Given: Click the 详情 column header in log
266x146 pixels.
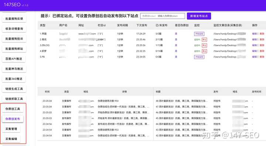Looking at the screenshot, I should [125, 92].
